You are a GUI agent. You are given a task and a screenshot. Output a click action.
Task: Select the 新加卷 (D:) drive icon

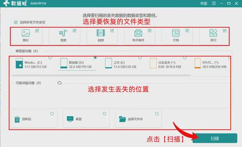pos(64,63)
